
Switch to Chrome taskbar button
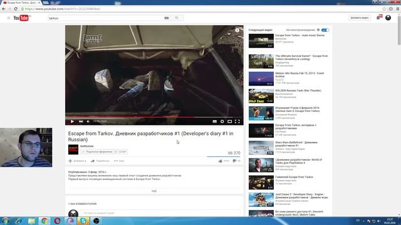(x=44, y=221)
